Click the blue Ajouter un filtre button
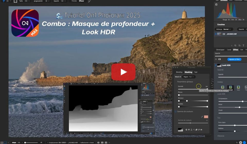This screenshot has height=144, width=247. pos(234,59)
